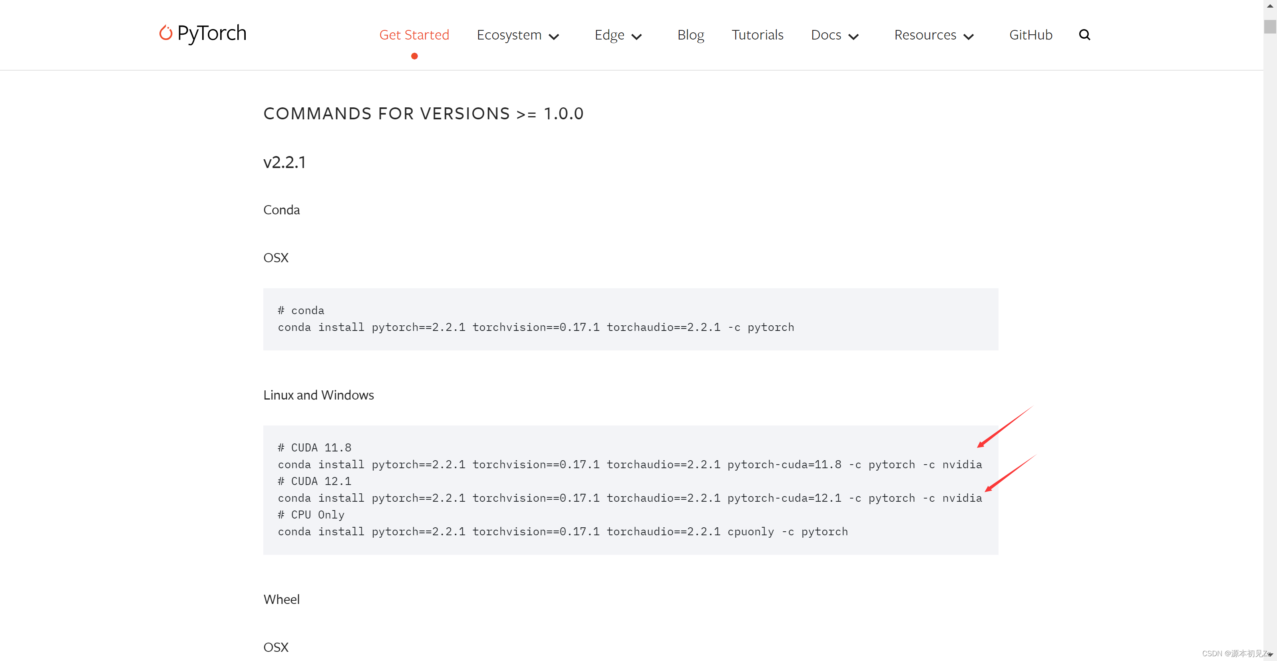1277x661 pixels.
Task: Click the OSX conda install command
Action: coord(535,327)
